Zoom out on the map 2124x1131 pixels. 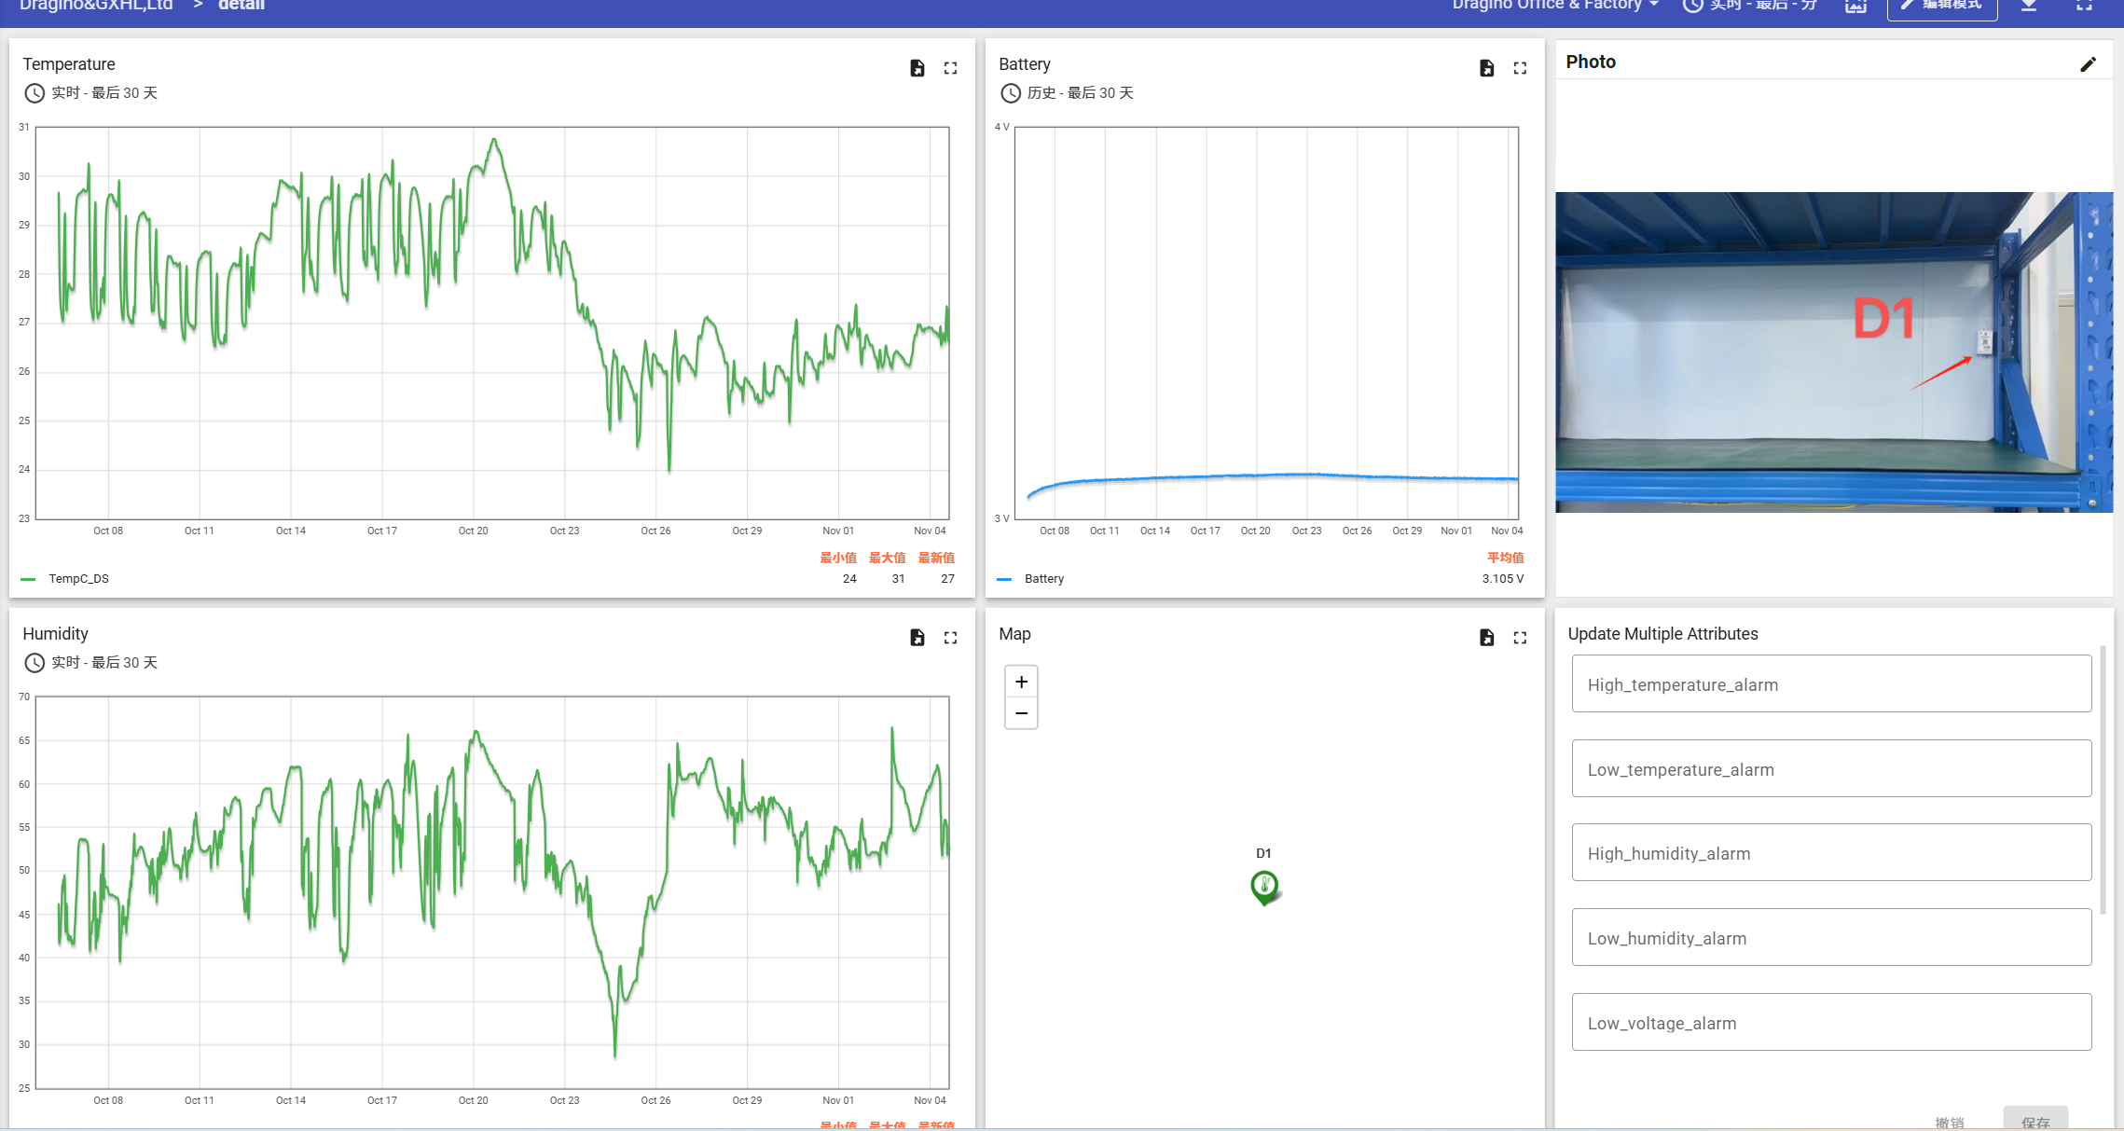1021,713
